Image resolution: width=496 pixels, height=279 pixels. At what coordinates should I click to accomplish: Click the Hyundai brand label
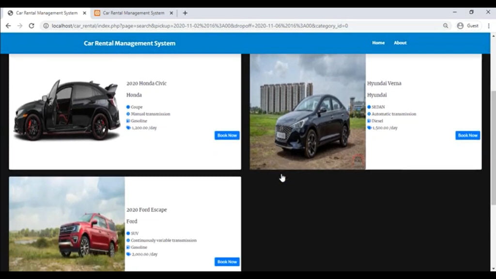[377, 95]
